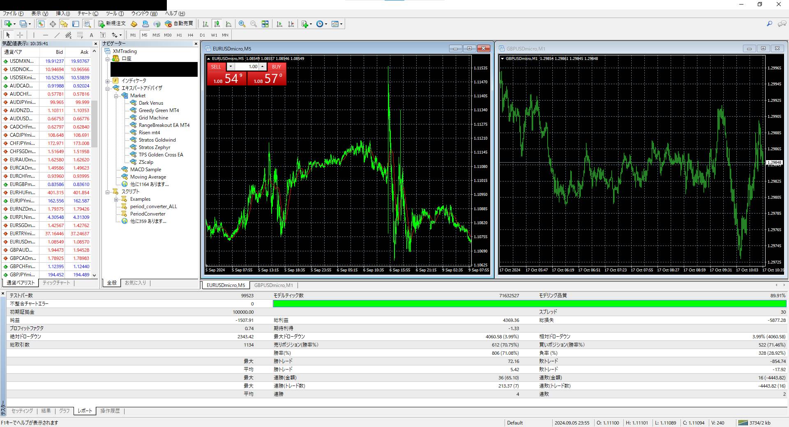The width and height of the screenshot is (789, 427).
Task: Select the text A tool
Action: coord(91,35)
